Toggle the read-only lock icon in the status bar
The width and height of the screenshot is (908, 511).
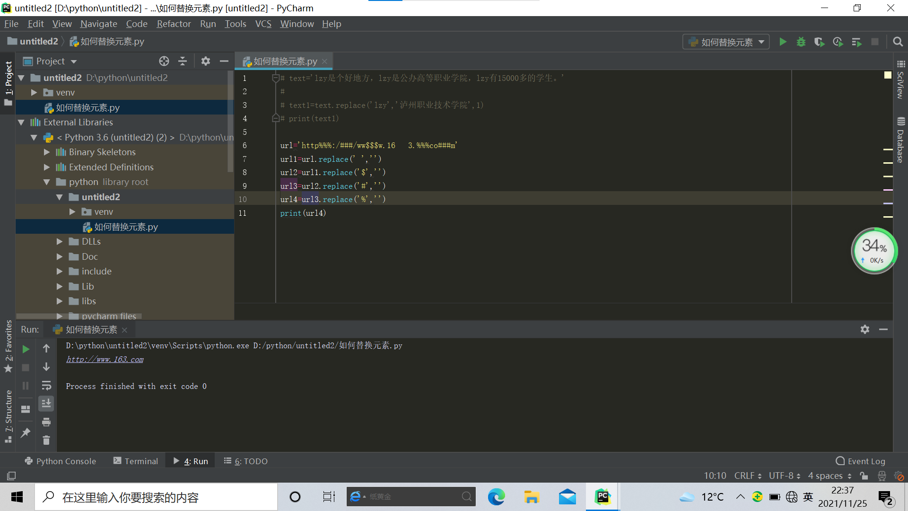click(864, 476)
